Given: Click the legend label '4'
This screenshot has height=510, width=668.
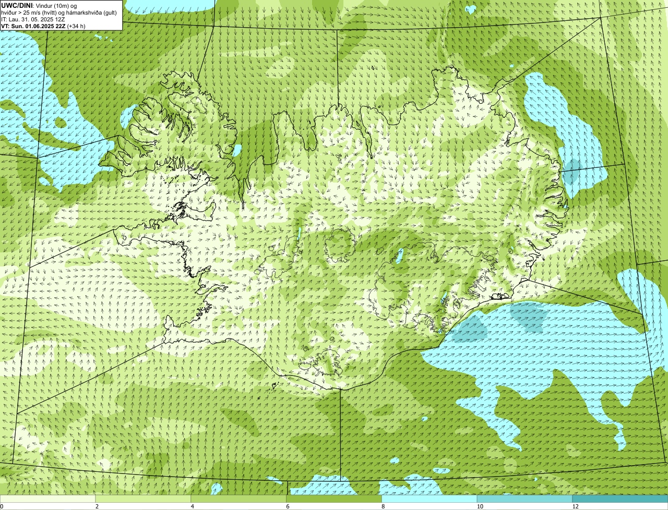Looking at the screenshot, I should pos(193,506).
